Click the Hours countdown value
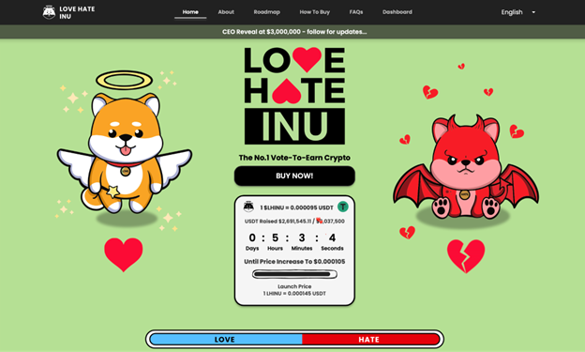 275,237
